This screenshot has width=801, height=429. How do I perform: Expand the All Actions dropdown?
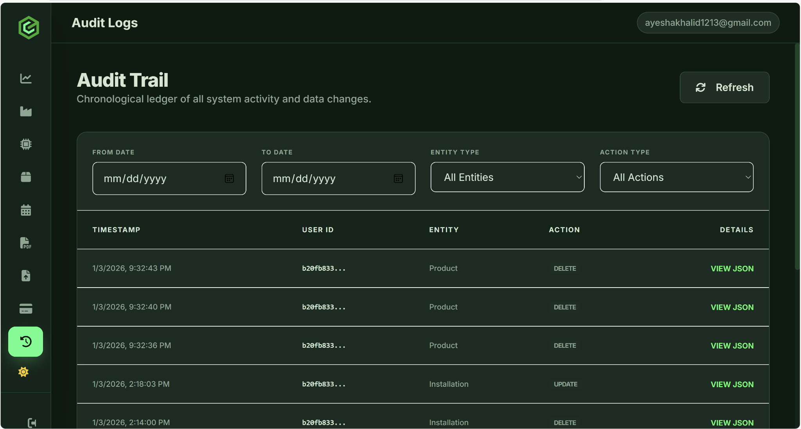click(676, 177)
